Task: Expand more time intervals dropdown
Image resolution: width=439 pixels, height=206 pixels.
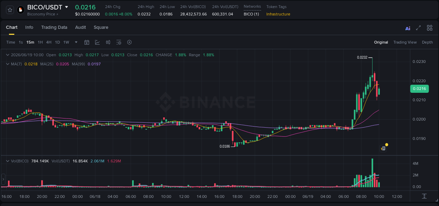Action: click(x=76, y=42)
